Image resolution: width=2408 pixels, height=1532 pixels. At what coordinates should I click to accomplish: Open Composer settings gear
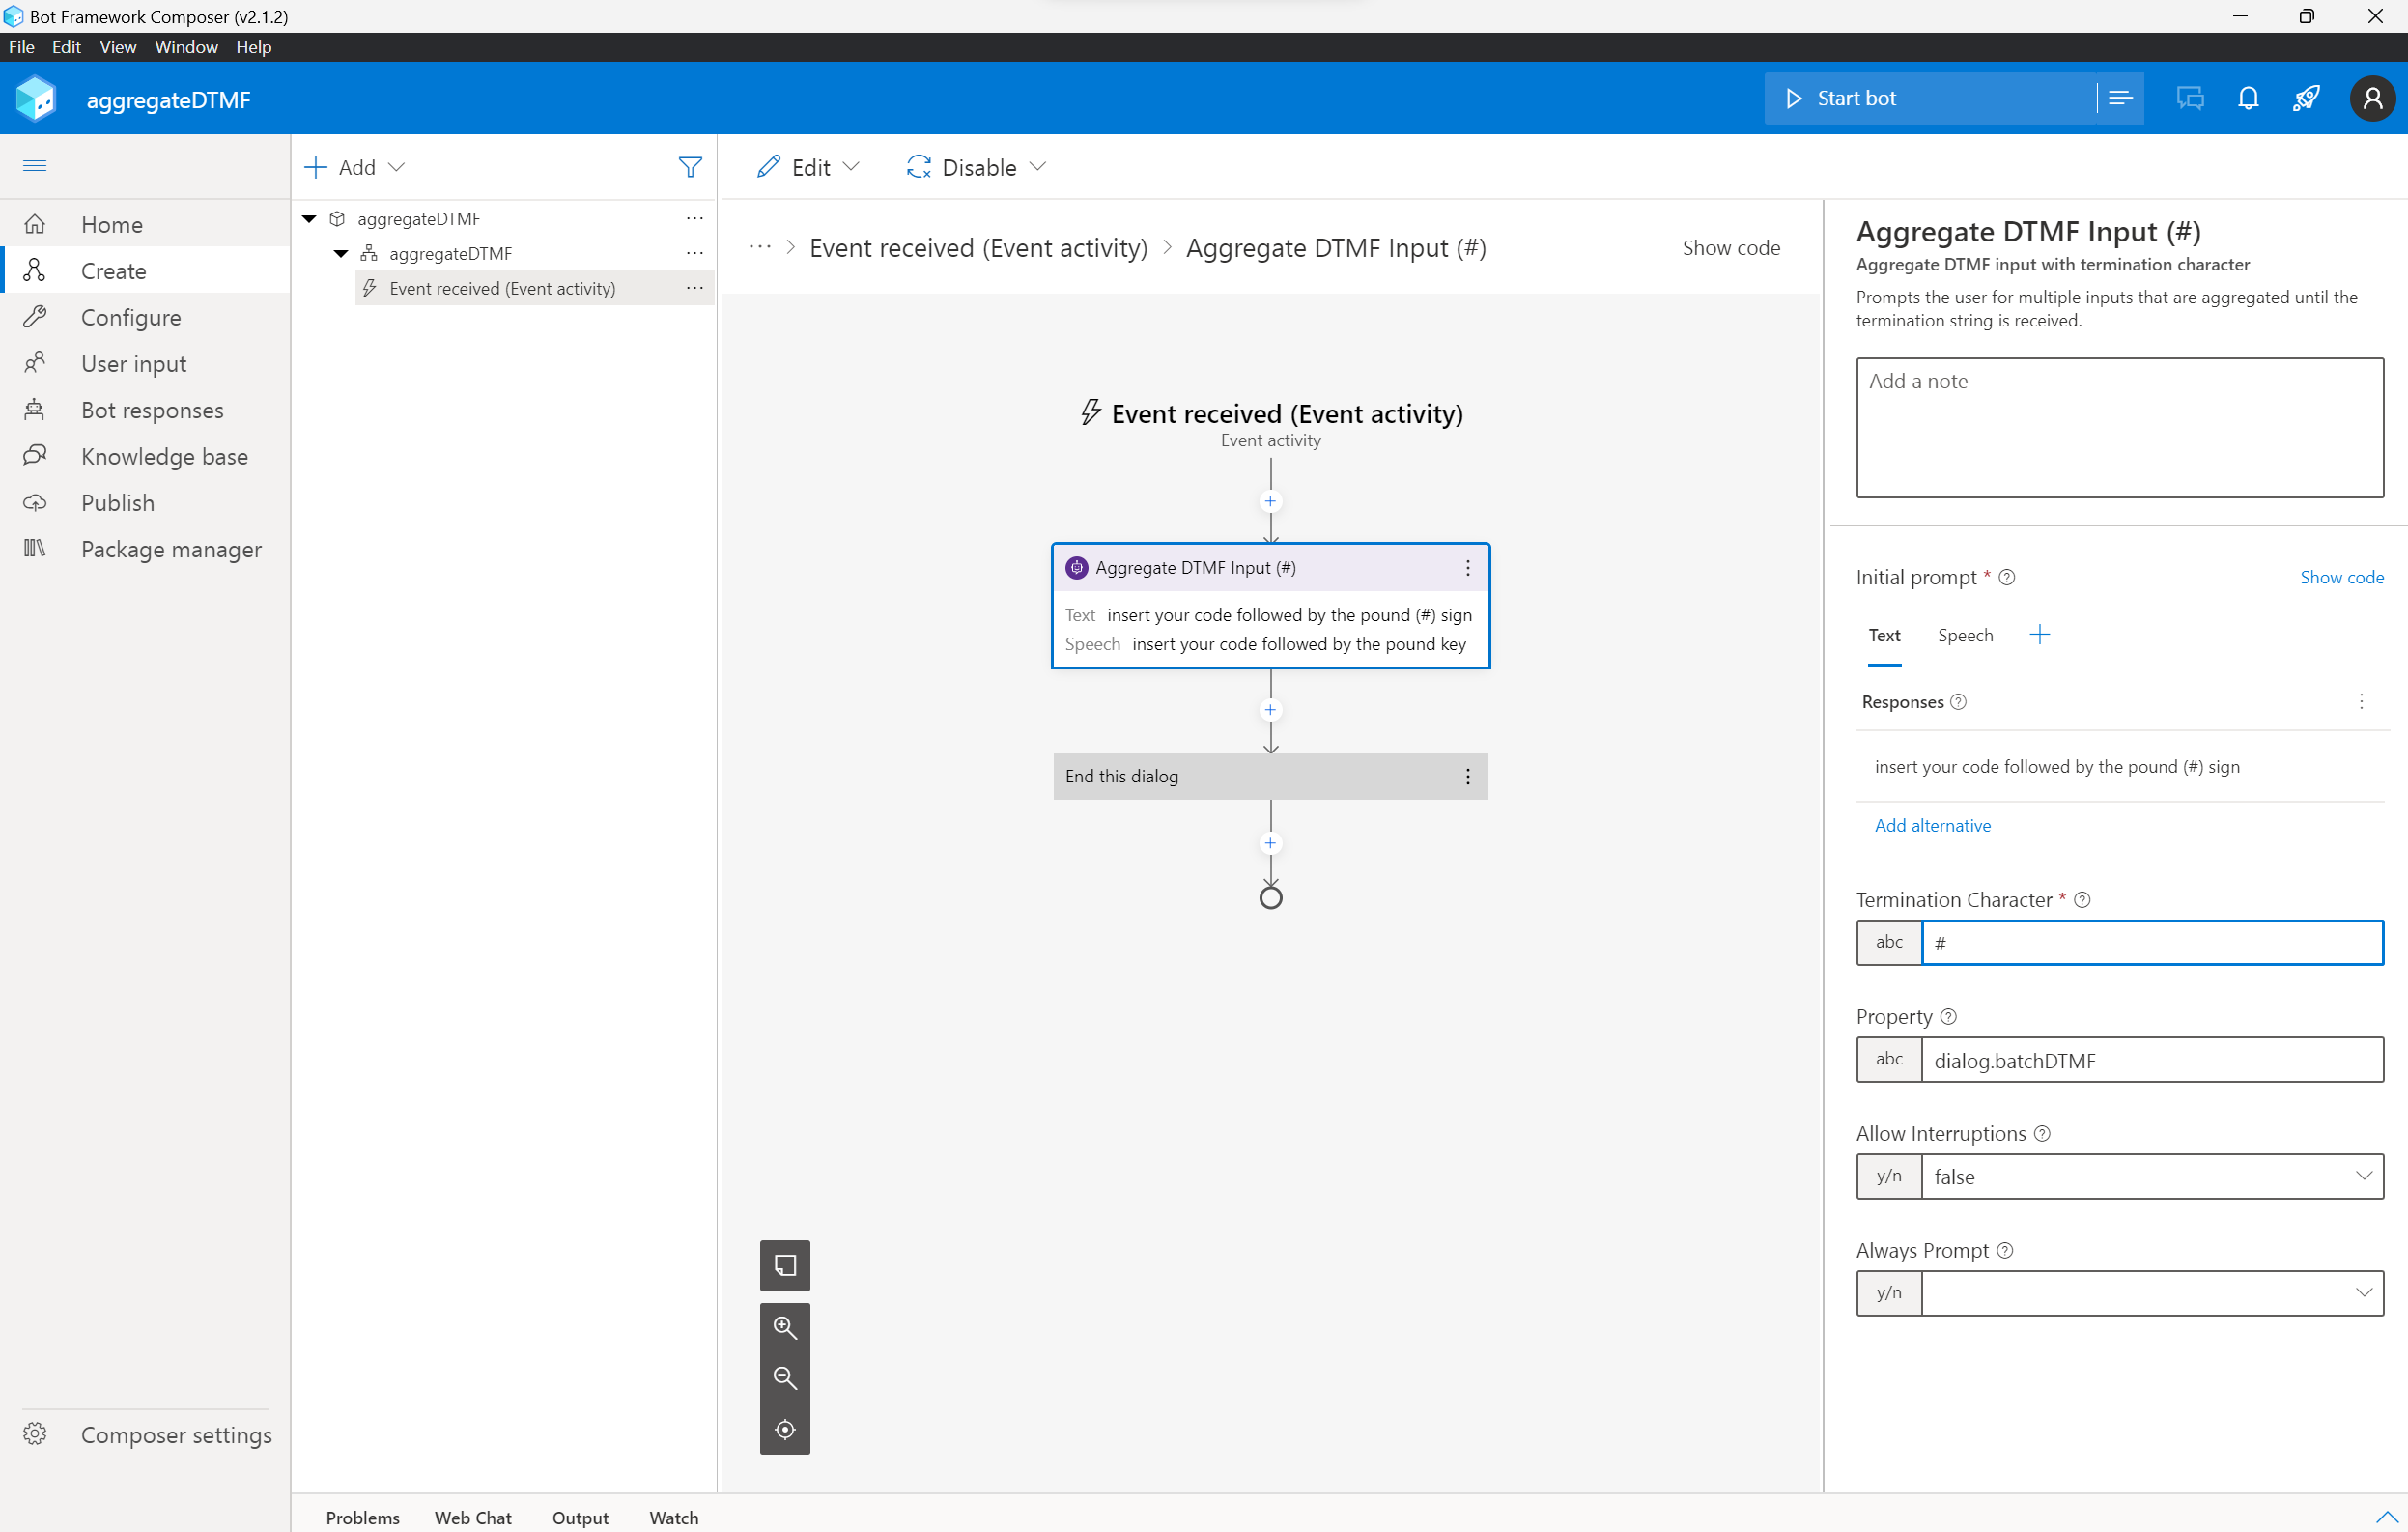click(x=35, y=1434)
